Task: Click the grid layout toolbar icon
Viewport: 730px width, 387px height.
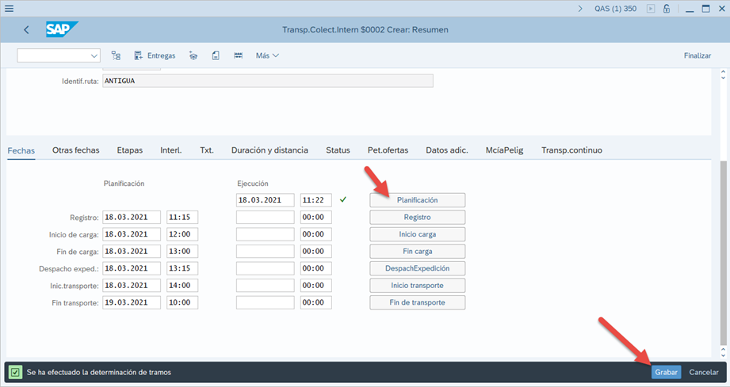Action: 238,55
